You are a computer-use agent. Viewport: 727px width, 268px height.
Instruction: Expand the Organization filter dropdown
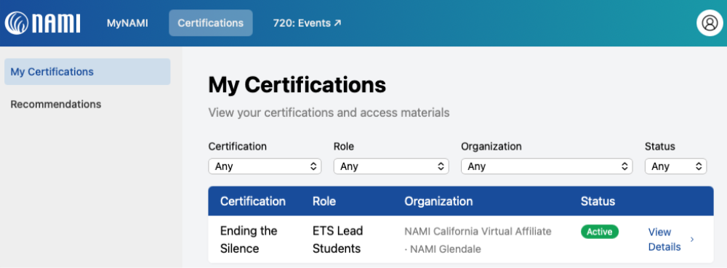(547, 166)
